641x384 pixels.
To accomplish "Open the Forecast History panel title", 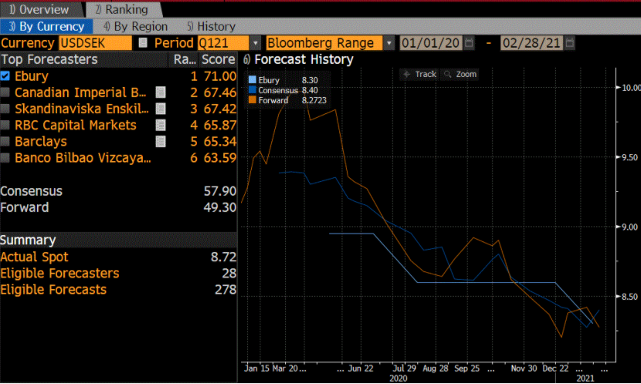I will point(304,59).
